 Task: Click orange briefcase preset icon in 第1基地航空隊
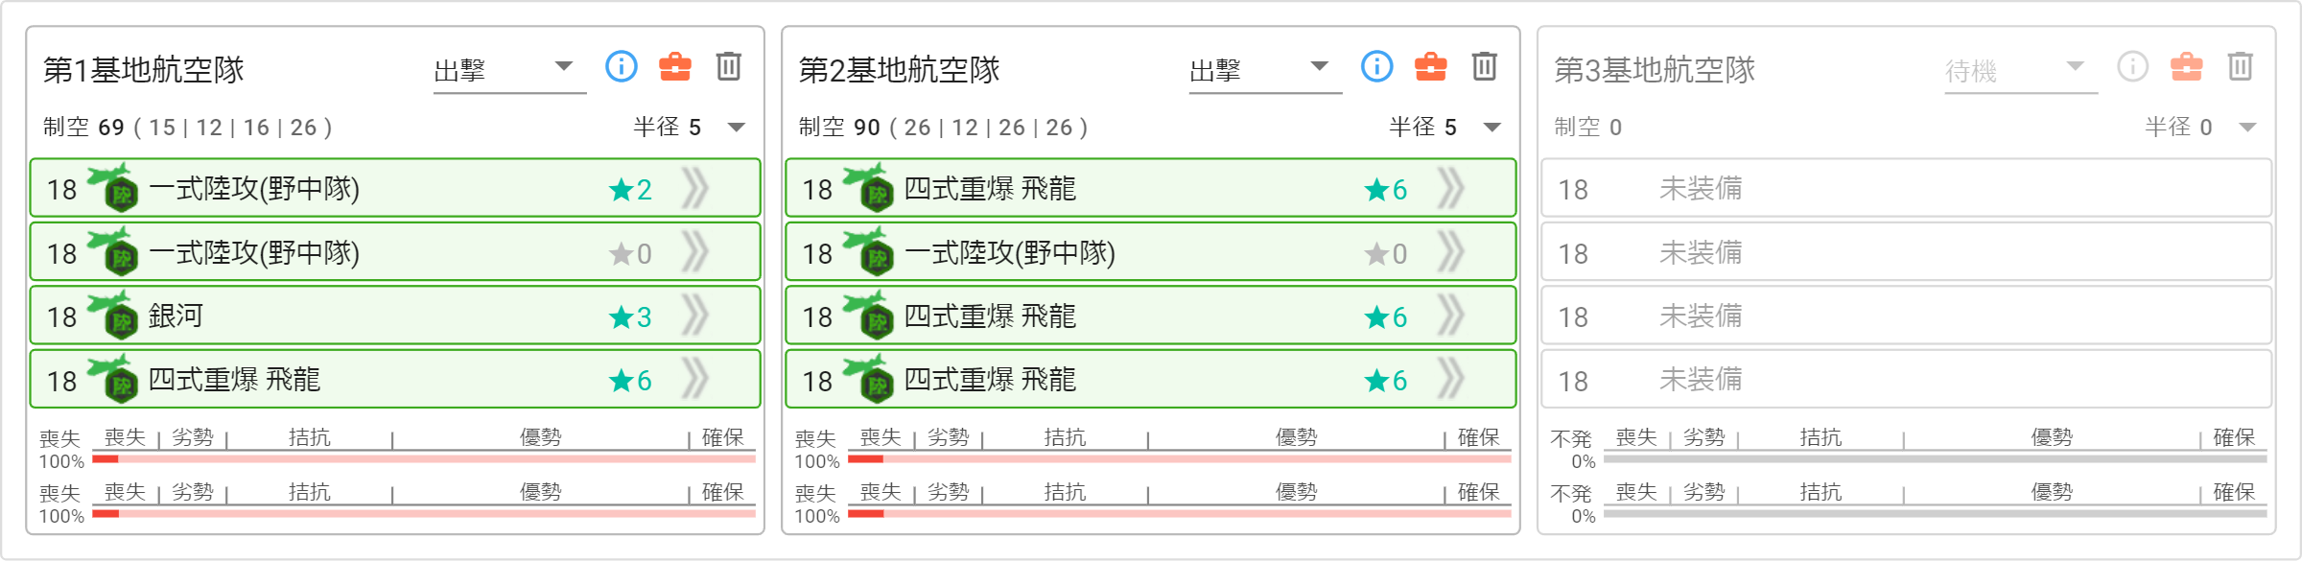[x=675, y=66]
